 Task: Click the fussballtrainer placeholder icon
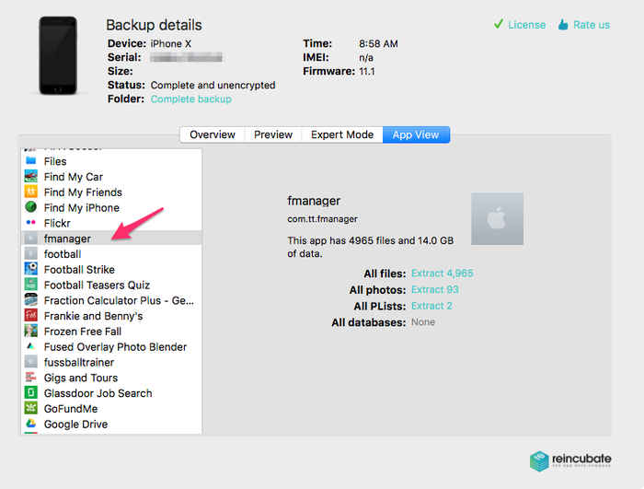(30, 362)
